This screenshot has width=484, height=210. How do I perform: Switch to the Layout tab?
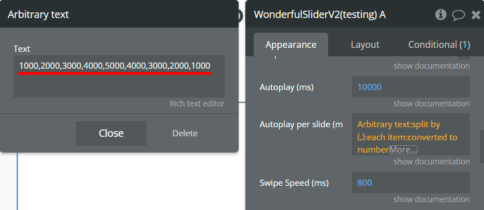point(365,45)
